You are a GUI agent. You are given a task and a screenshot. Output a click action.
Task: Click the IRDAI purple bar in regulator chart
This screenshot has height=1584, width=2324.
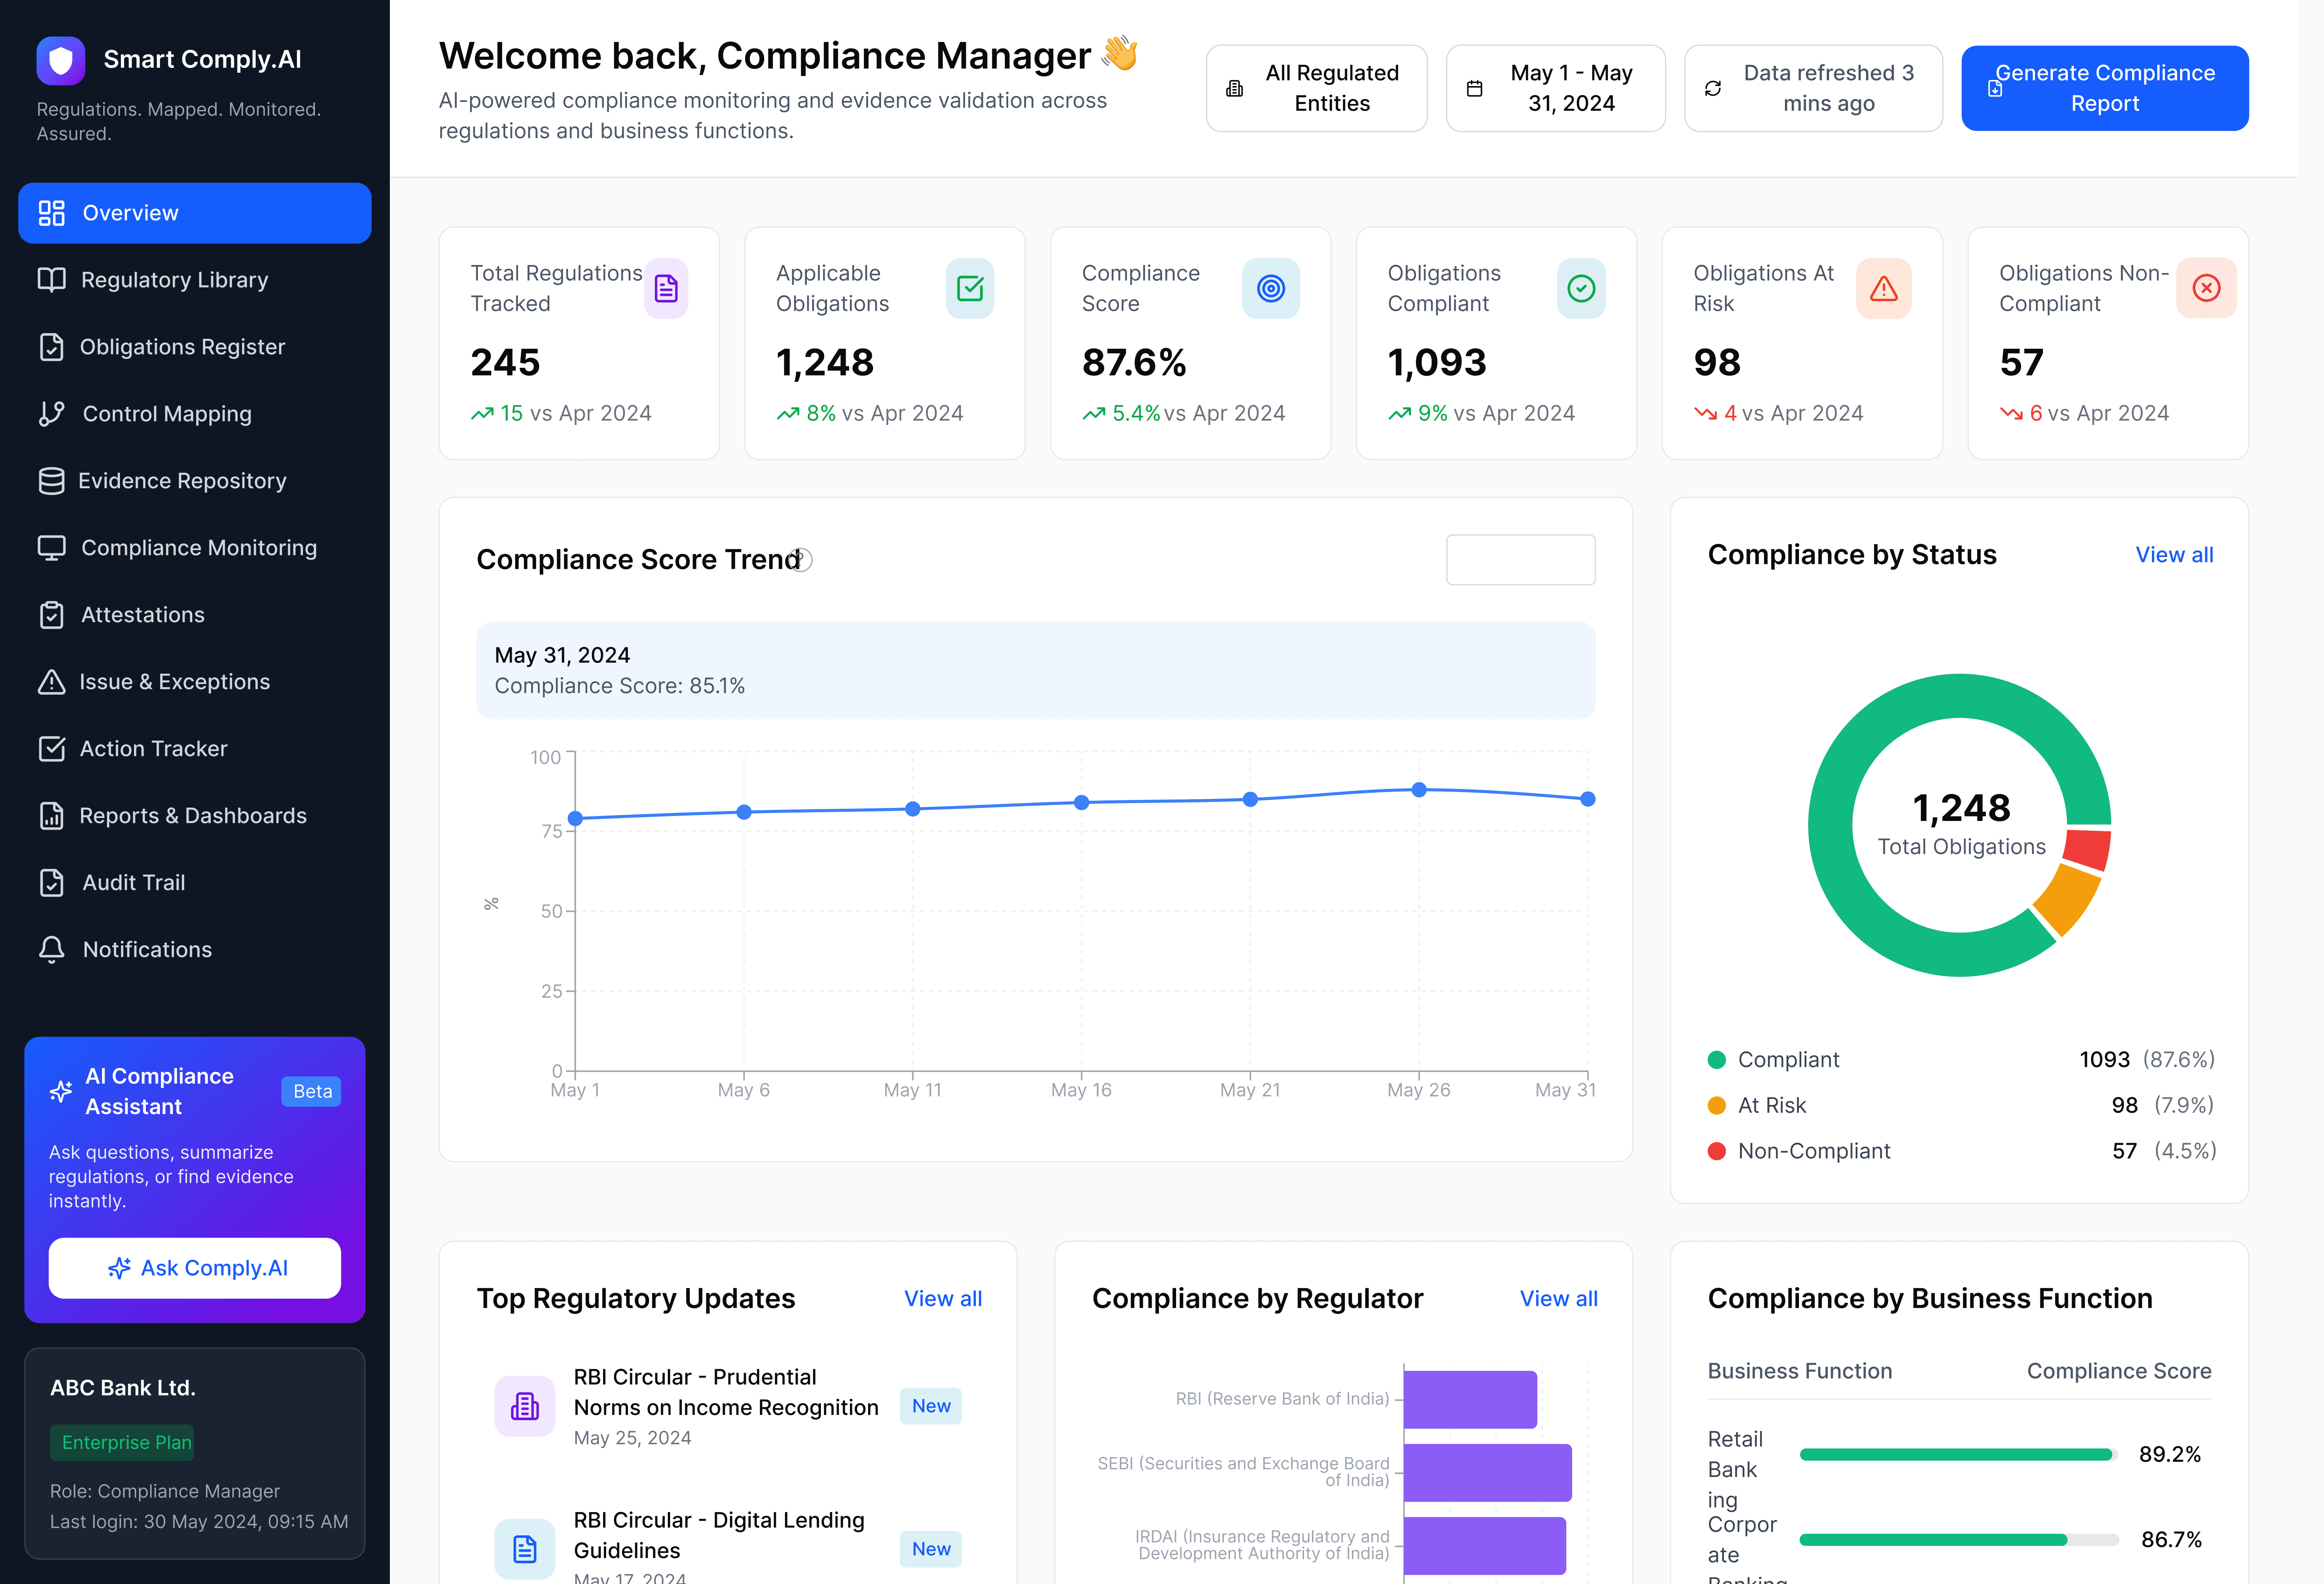coord(1484,1545)
